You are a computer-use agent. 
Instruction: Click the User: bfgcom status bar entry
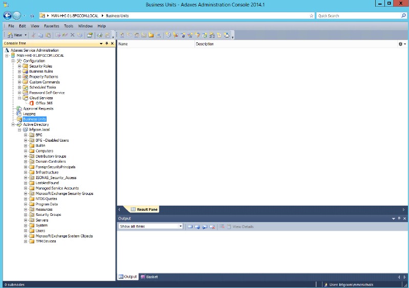click(349, 284)
